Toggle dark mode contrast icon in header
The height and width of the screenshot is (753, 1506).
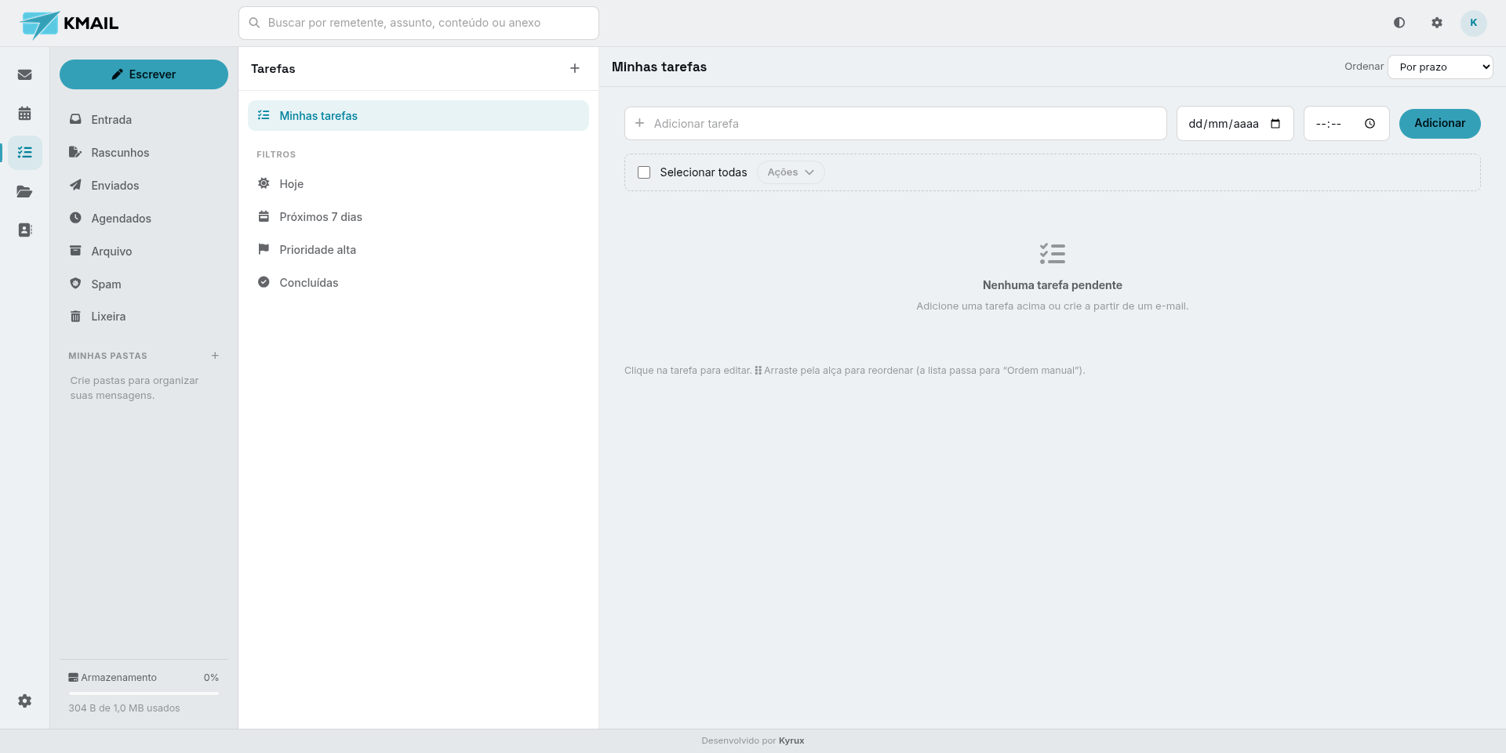(x=1399, y=23)
